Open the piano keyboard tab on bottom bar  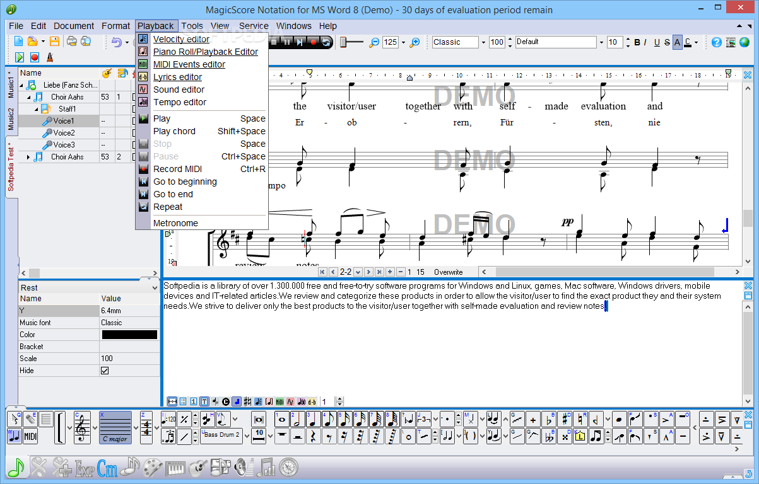(x=175, y=468)
